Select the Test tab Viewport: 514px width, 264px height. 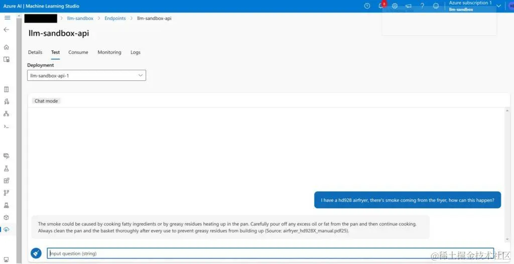tap(55, 52)
